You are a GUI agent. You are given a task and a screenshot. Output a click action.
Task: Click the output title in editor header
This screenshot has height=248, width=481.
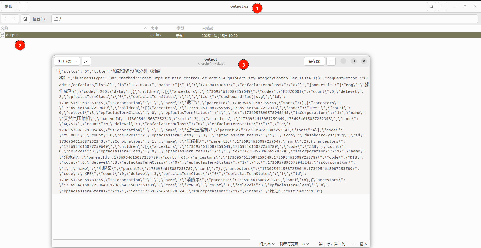tap(211, 59)
